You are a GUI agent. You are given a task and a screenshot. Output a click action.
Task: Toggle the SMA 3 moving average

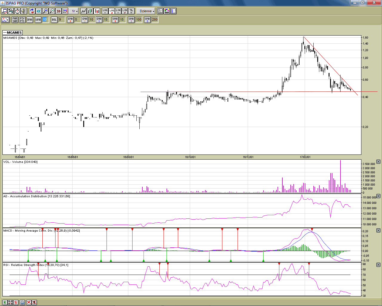(x=147, y=20)
